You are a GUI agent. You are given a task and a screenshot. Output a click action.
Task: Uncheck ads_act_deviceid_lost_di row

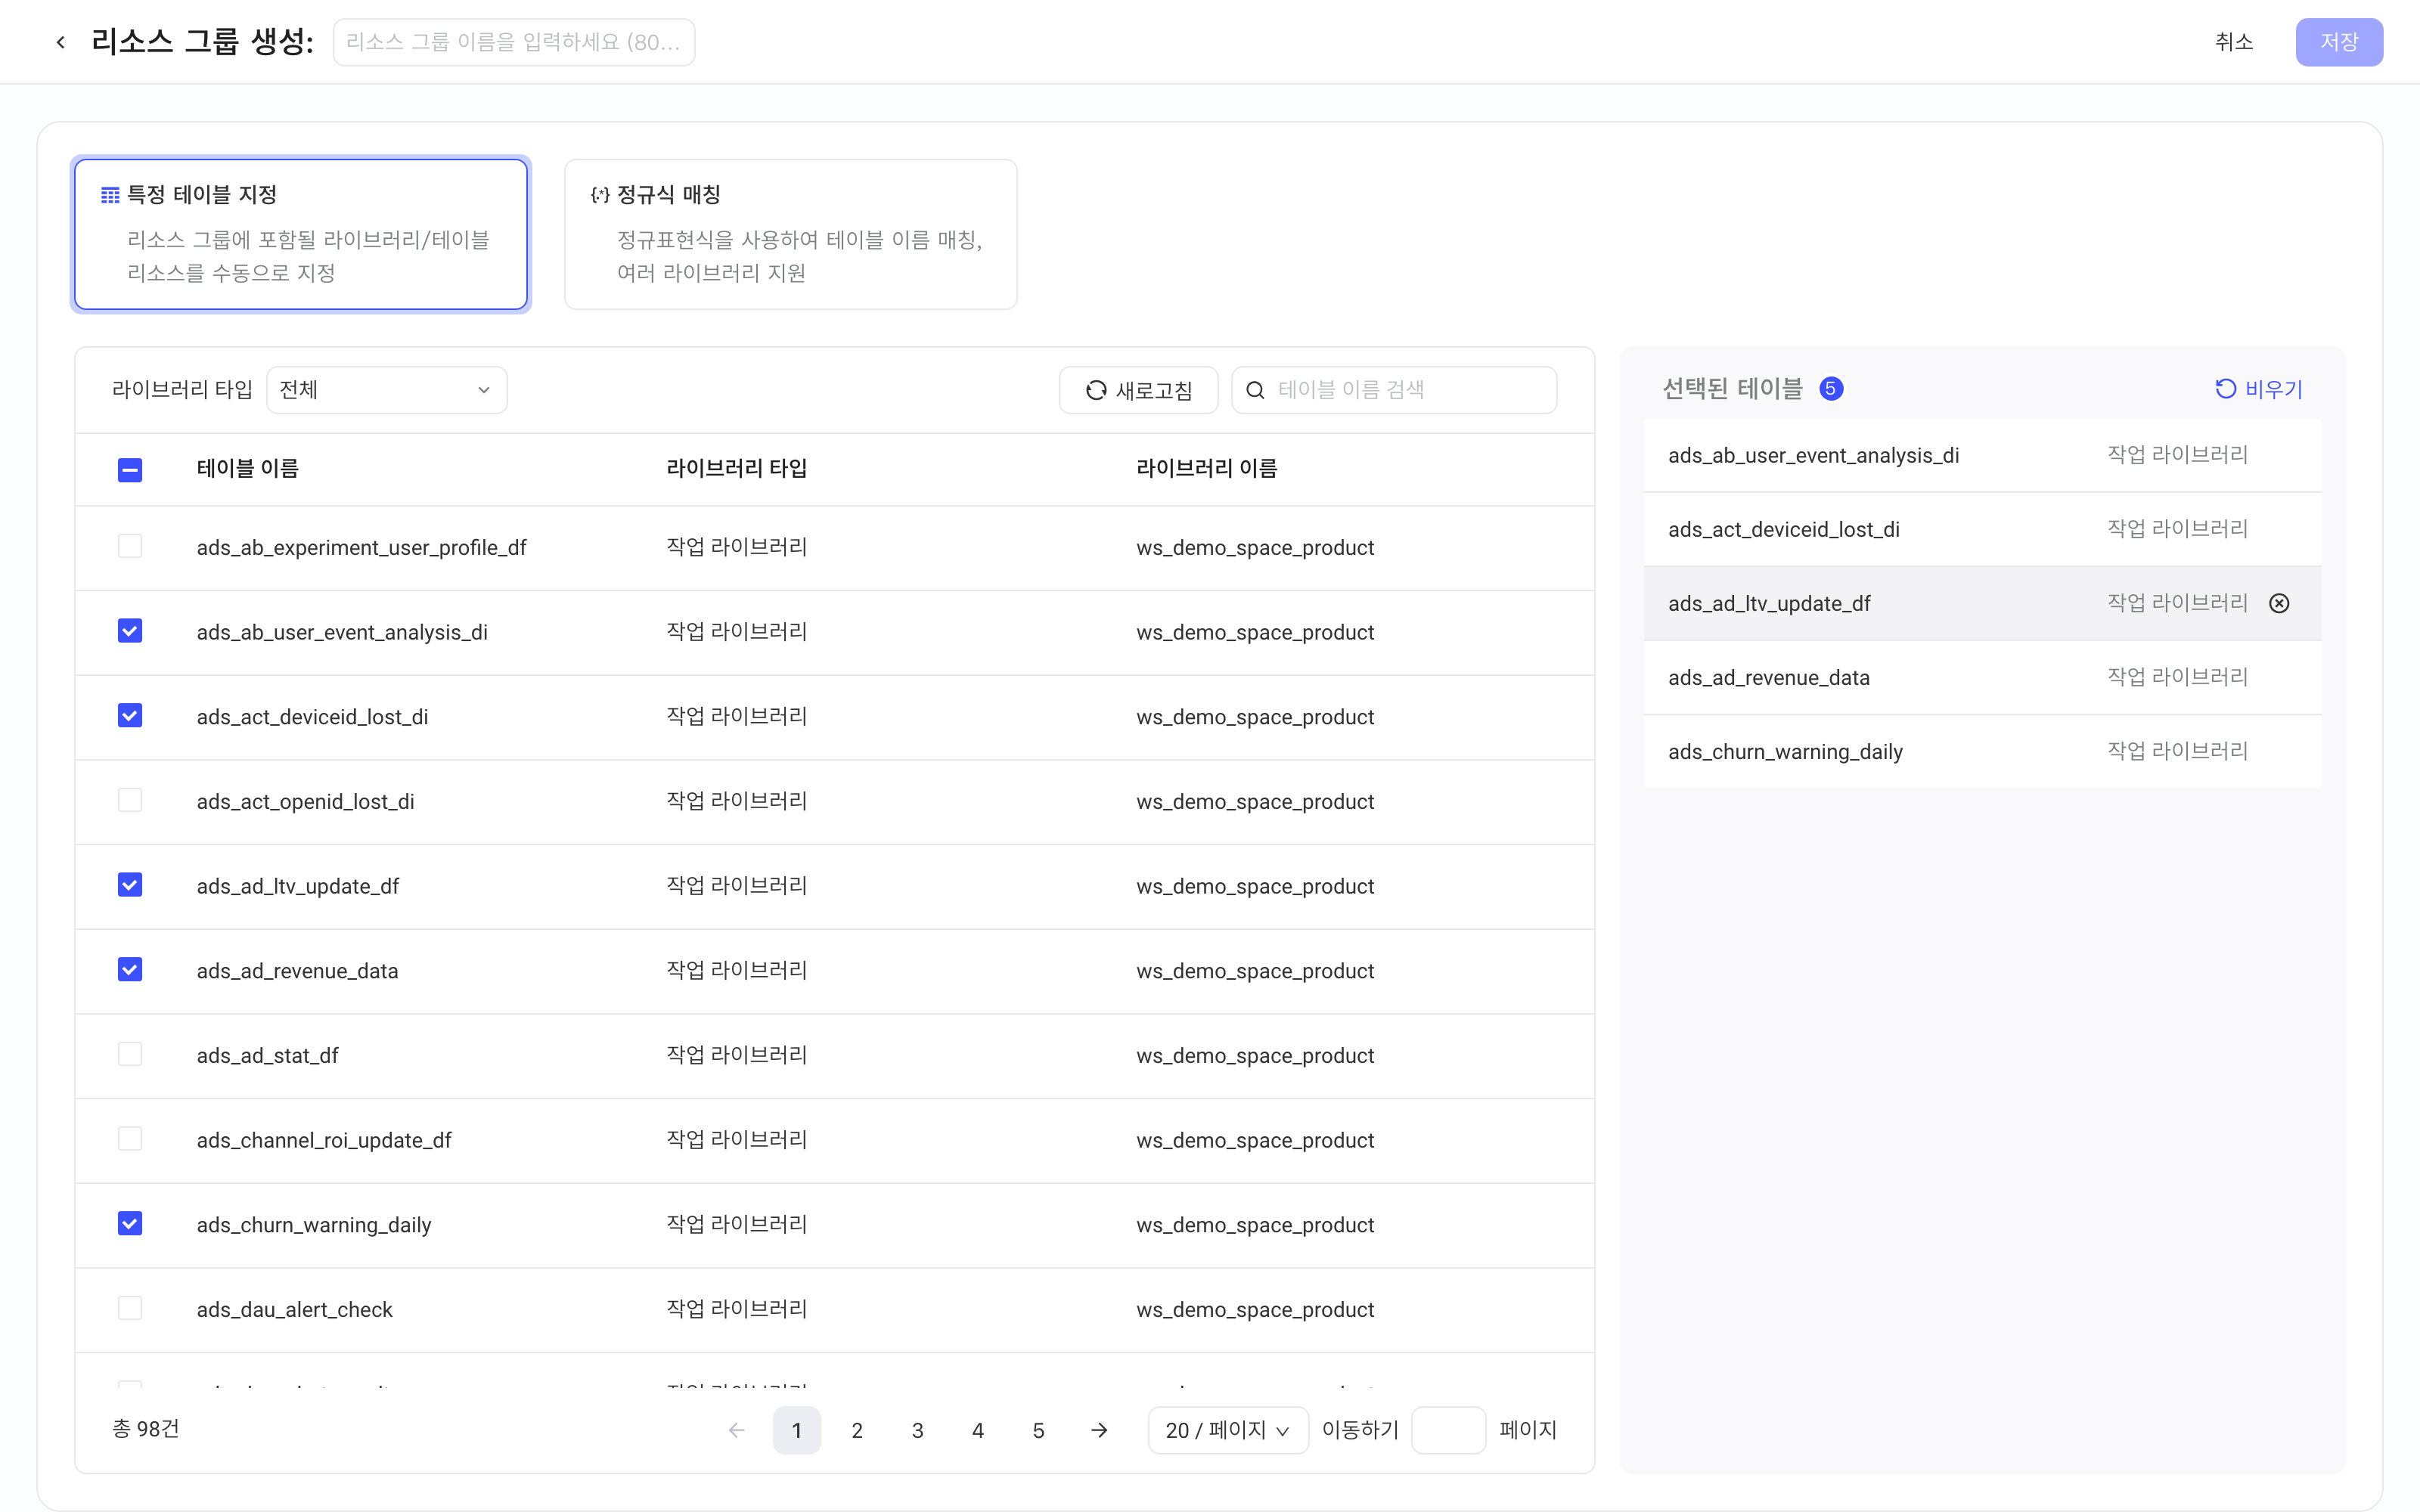130,716
